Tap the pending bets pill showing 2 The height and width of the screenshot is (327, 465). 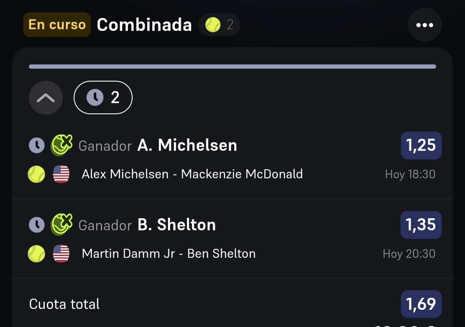pyautogui.click(x=103, y=98)
